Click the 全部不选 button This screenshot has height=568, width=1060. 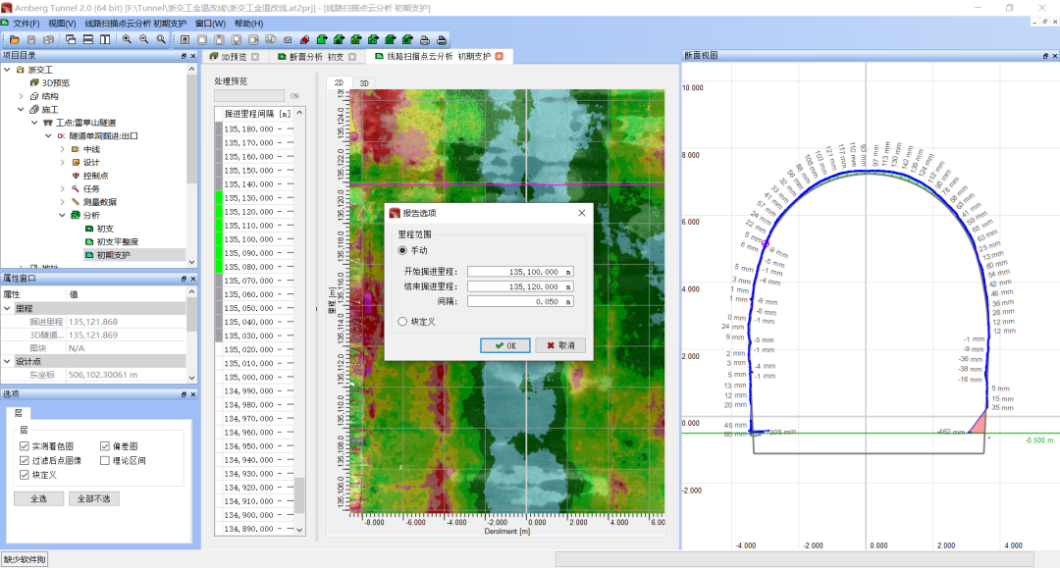(x=95, y=498)
